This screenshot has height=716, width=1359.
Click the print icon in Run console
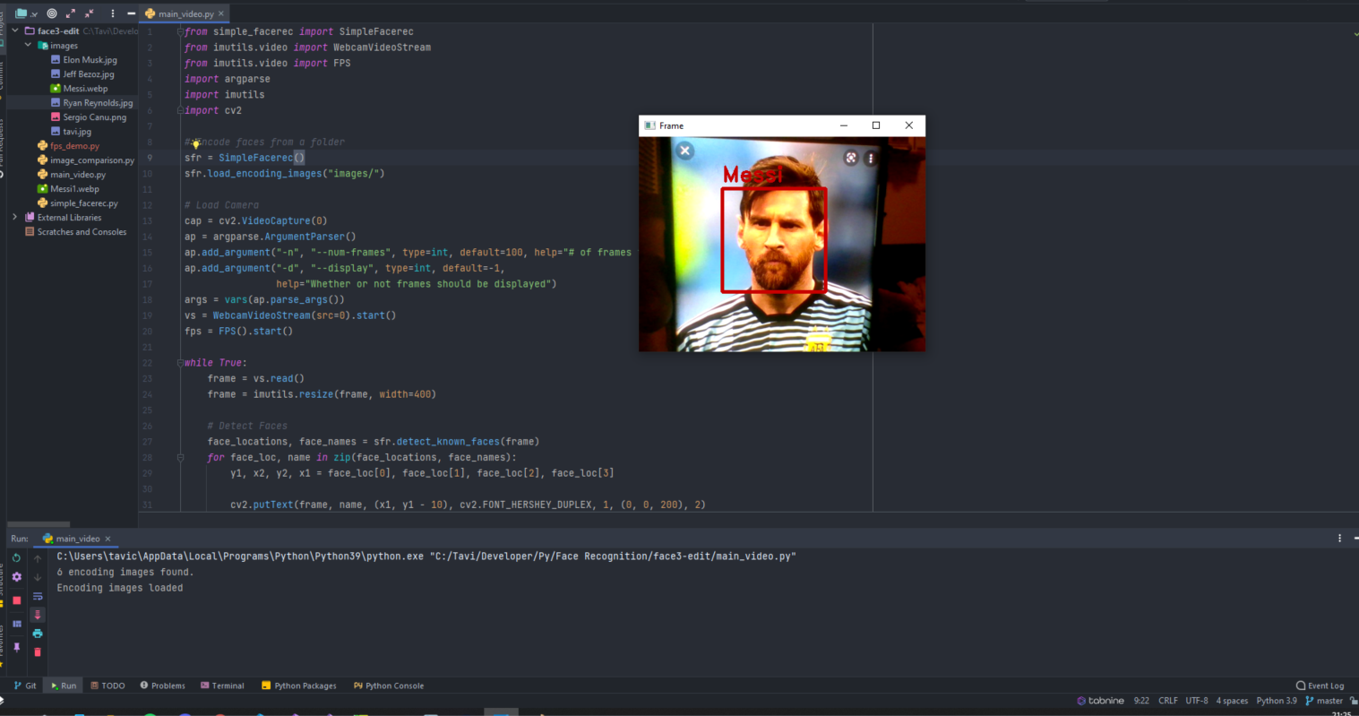click(38, 634)
